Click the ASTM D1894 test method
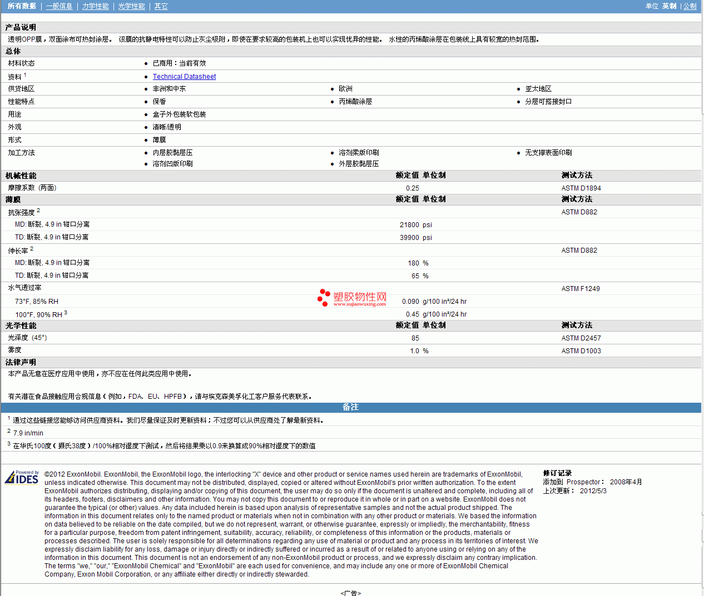The height and width of the screenshot is (596, 704). point(581,188)
